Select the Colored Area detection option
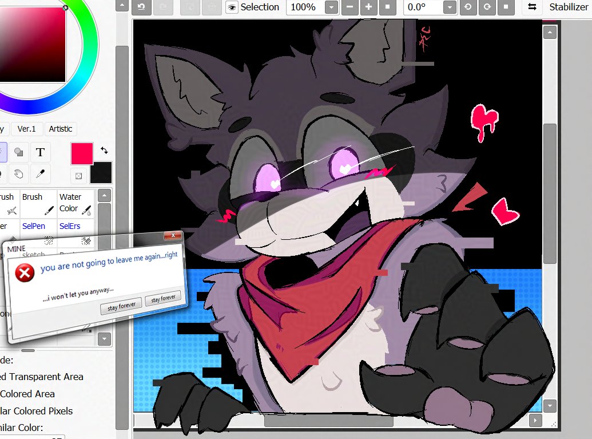Screen dimensions: 592x439 coord(27,394)
